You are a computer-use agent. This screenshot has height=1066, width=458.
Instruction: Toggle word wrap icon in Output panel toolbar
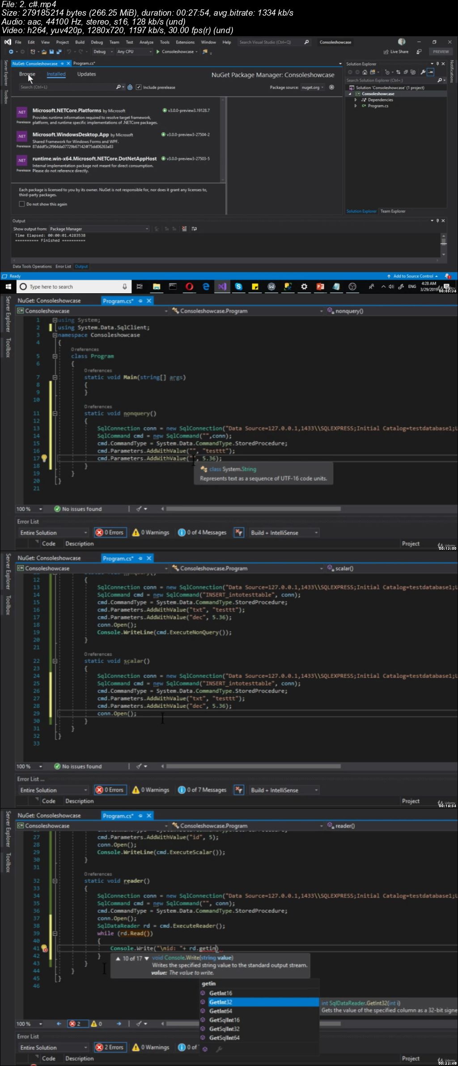pyautogui.click(x=194, y=229)
